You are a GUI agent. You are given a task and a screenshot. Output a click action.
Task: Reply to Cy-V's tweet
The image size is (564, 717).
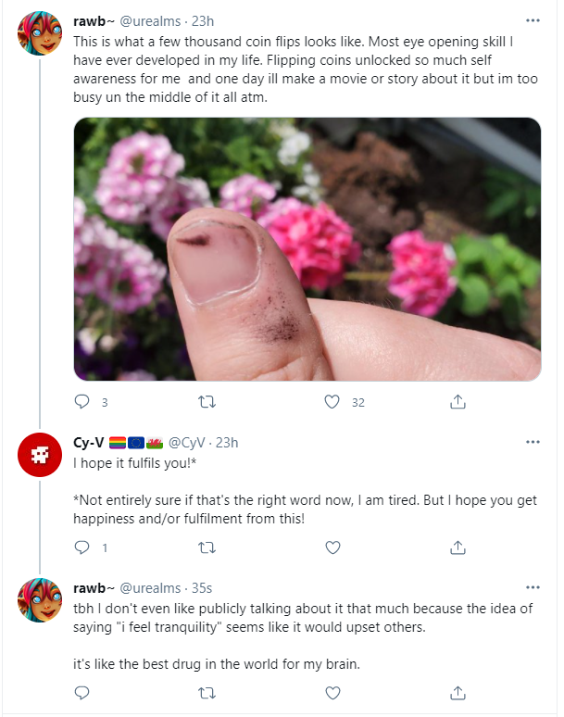(x=81, y=547)
